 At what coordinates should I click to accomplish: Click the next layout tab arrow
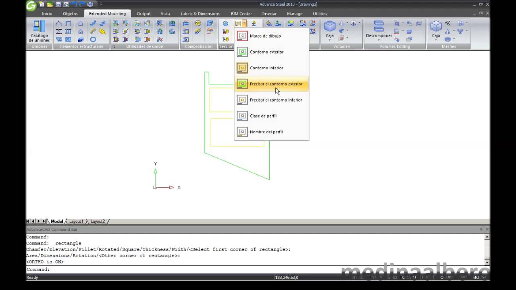coord(39,221)
